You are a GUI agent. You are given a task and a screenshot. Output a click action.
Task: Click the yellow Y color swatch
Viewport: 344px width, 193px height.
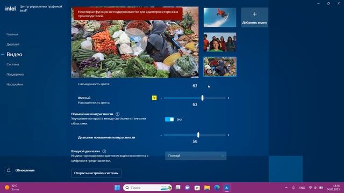154,98
